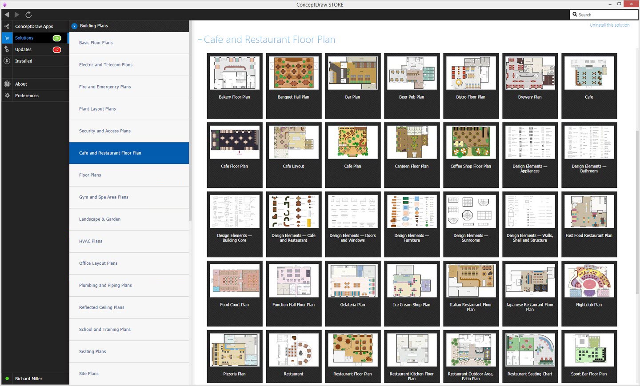640x386 pixels.
Task: Select Cafe and Restaurant Floor Plan item
Action: point(129,153)
